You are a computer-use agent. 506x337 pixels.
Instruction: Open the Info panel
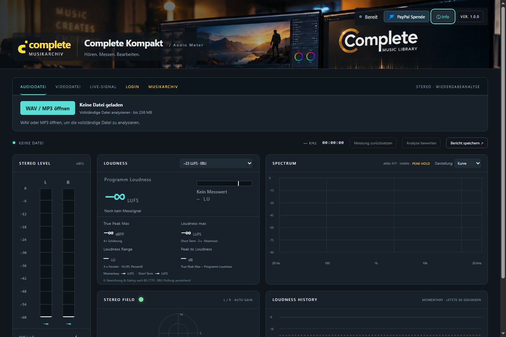(x=443, y=17)
